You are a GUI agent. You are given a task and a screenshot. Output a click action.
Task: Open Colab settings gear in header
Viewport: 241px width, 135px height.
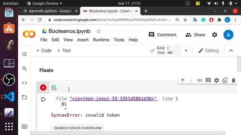click(215, 35)
